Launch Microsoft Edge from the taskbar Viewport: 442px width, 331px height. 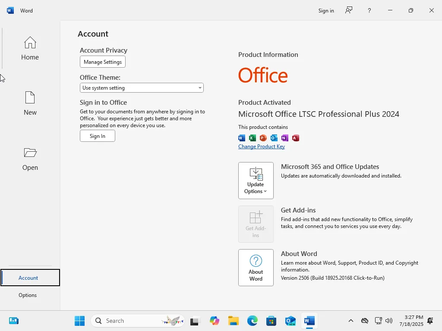(252, 321)
